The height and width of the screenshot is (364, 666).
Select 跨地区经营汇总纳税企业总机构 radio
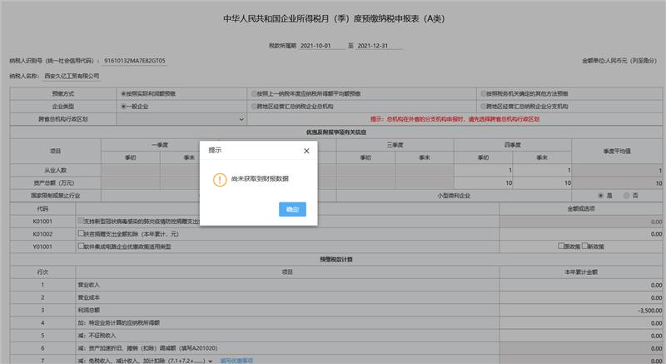click(253, 107)
